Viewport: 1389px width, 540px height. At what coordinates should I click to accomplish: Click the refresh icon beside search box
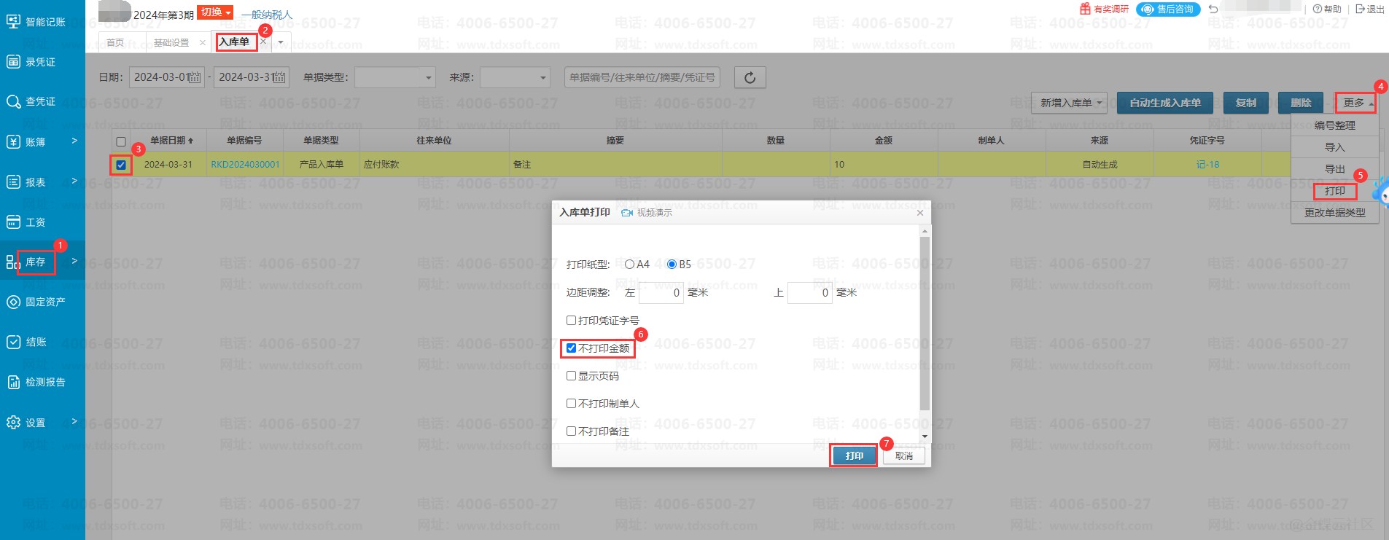[x=750, y=77]
